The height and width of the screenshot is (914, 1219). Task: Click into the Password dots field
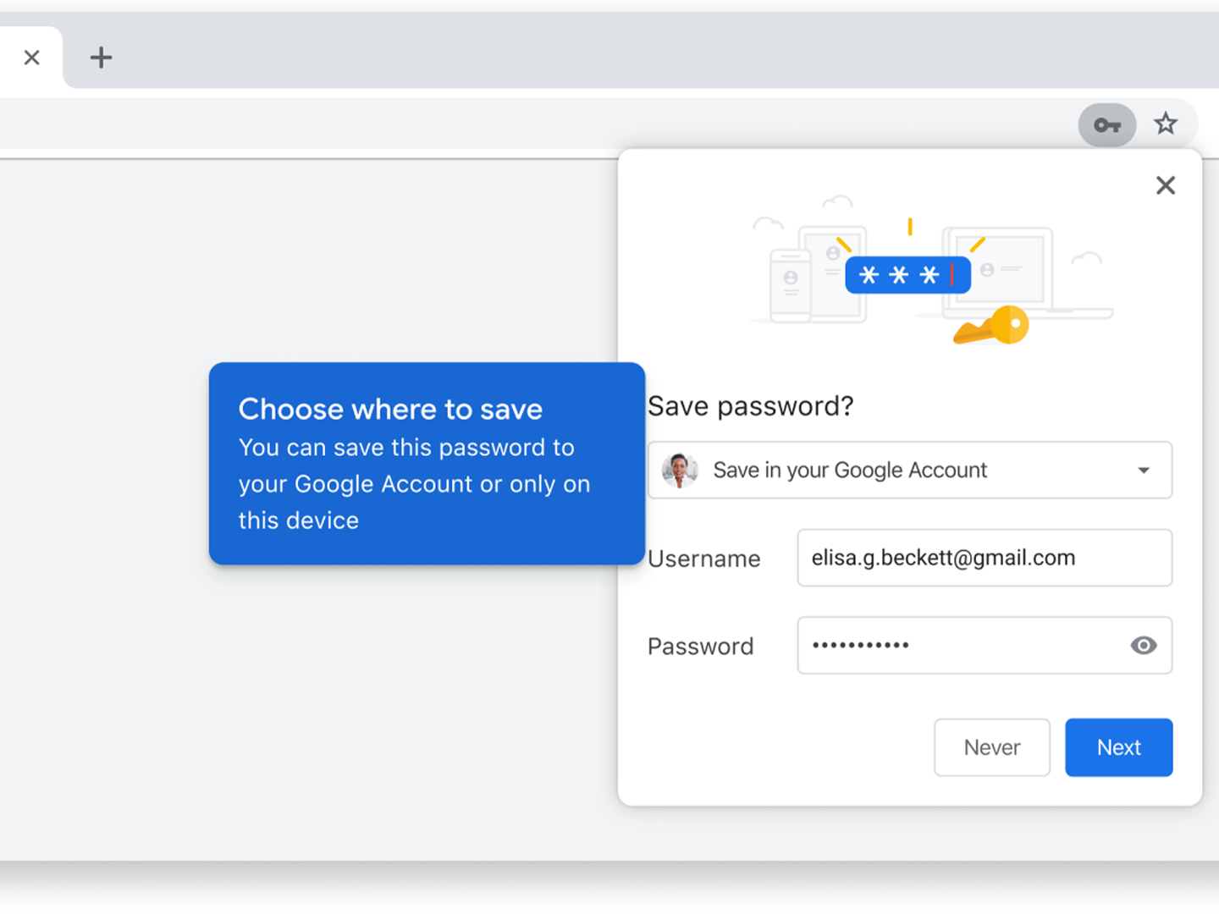957,646
